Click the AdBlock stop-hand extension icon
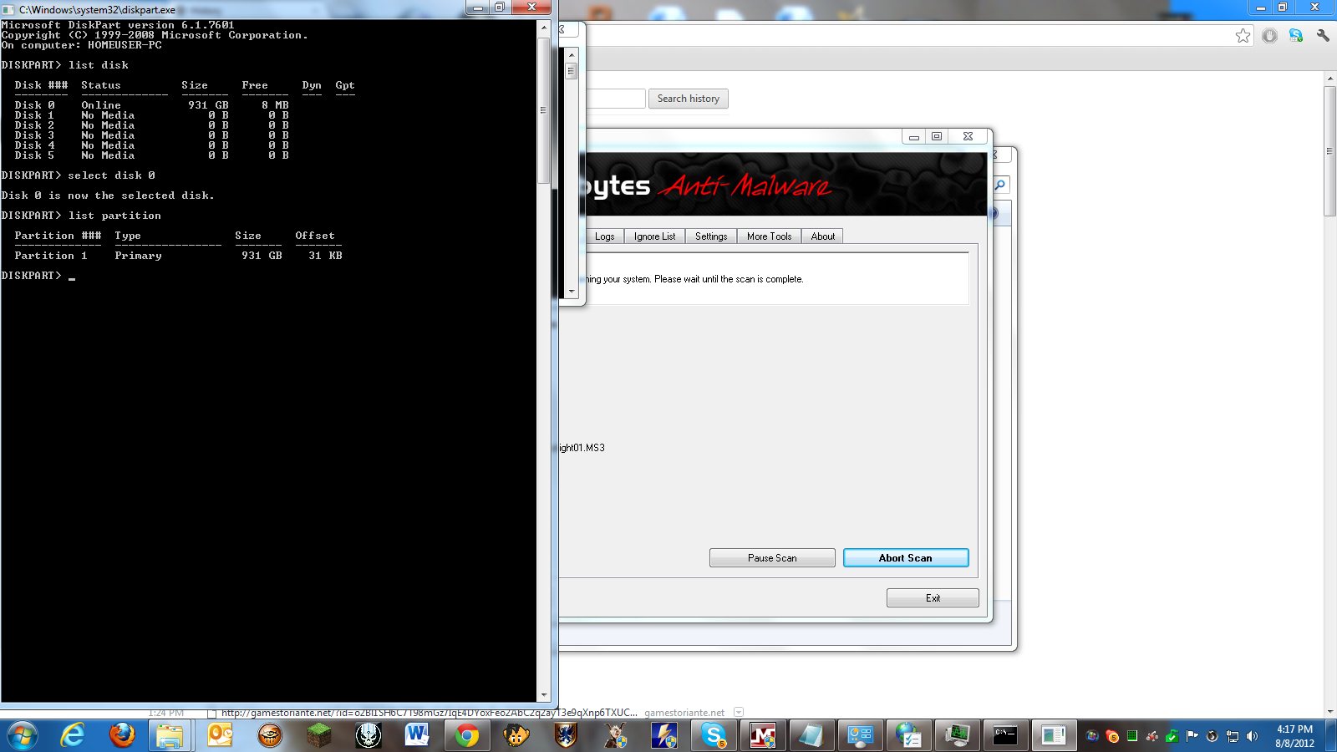This screenshot has width=1337, height=752. 1269,36
